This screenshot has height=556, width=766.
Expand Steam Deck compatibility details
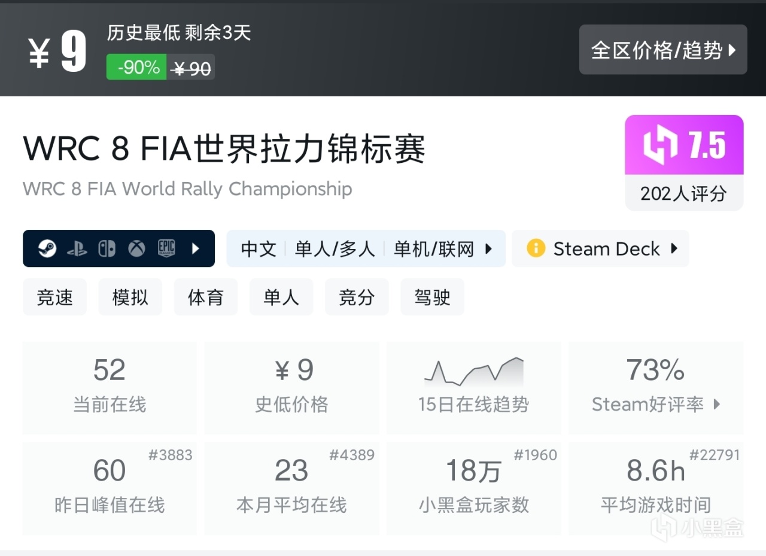674,248
